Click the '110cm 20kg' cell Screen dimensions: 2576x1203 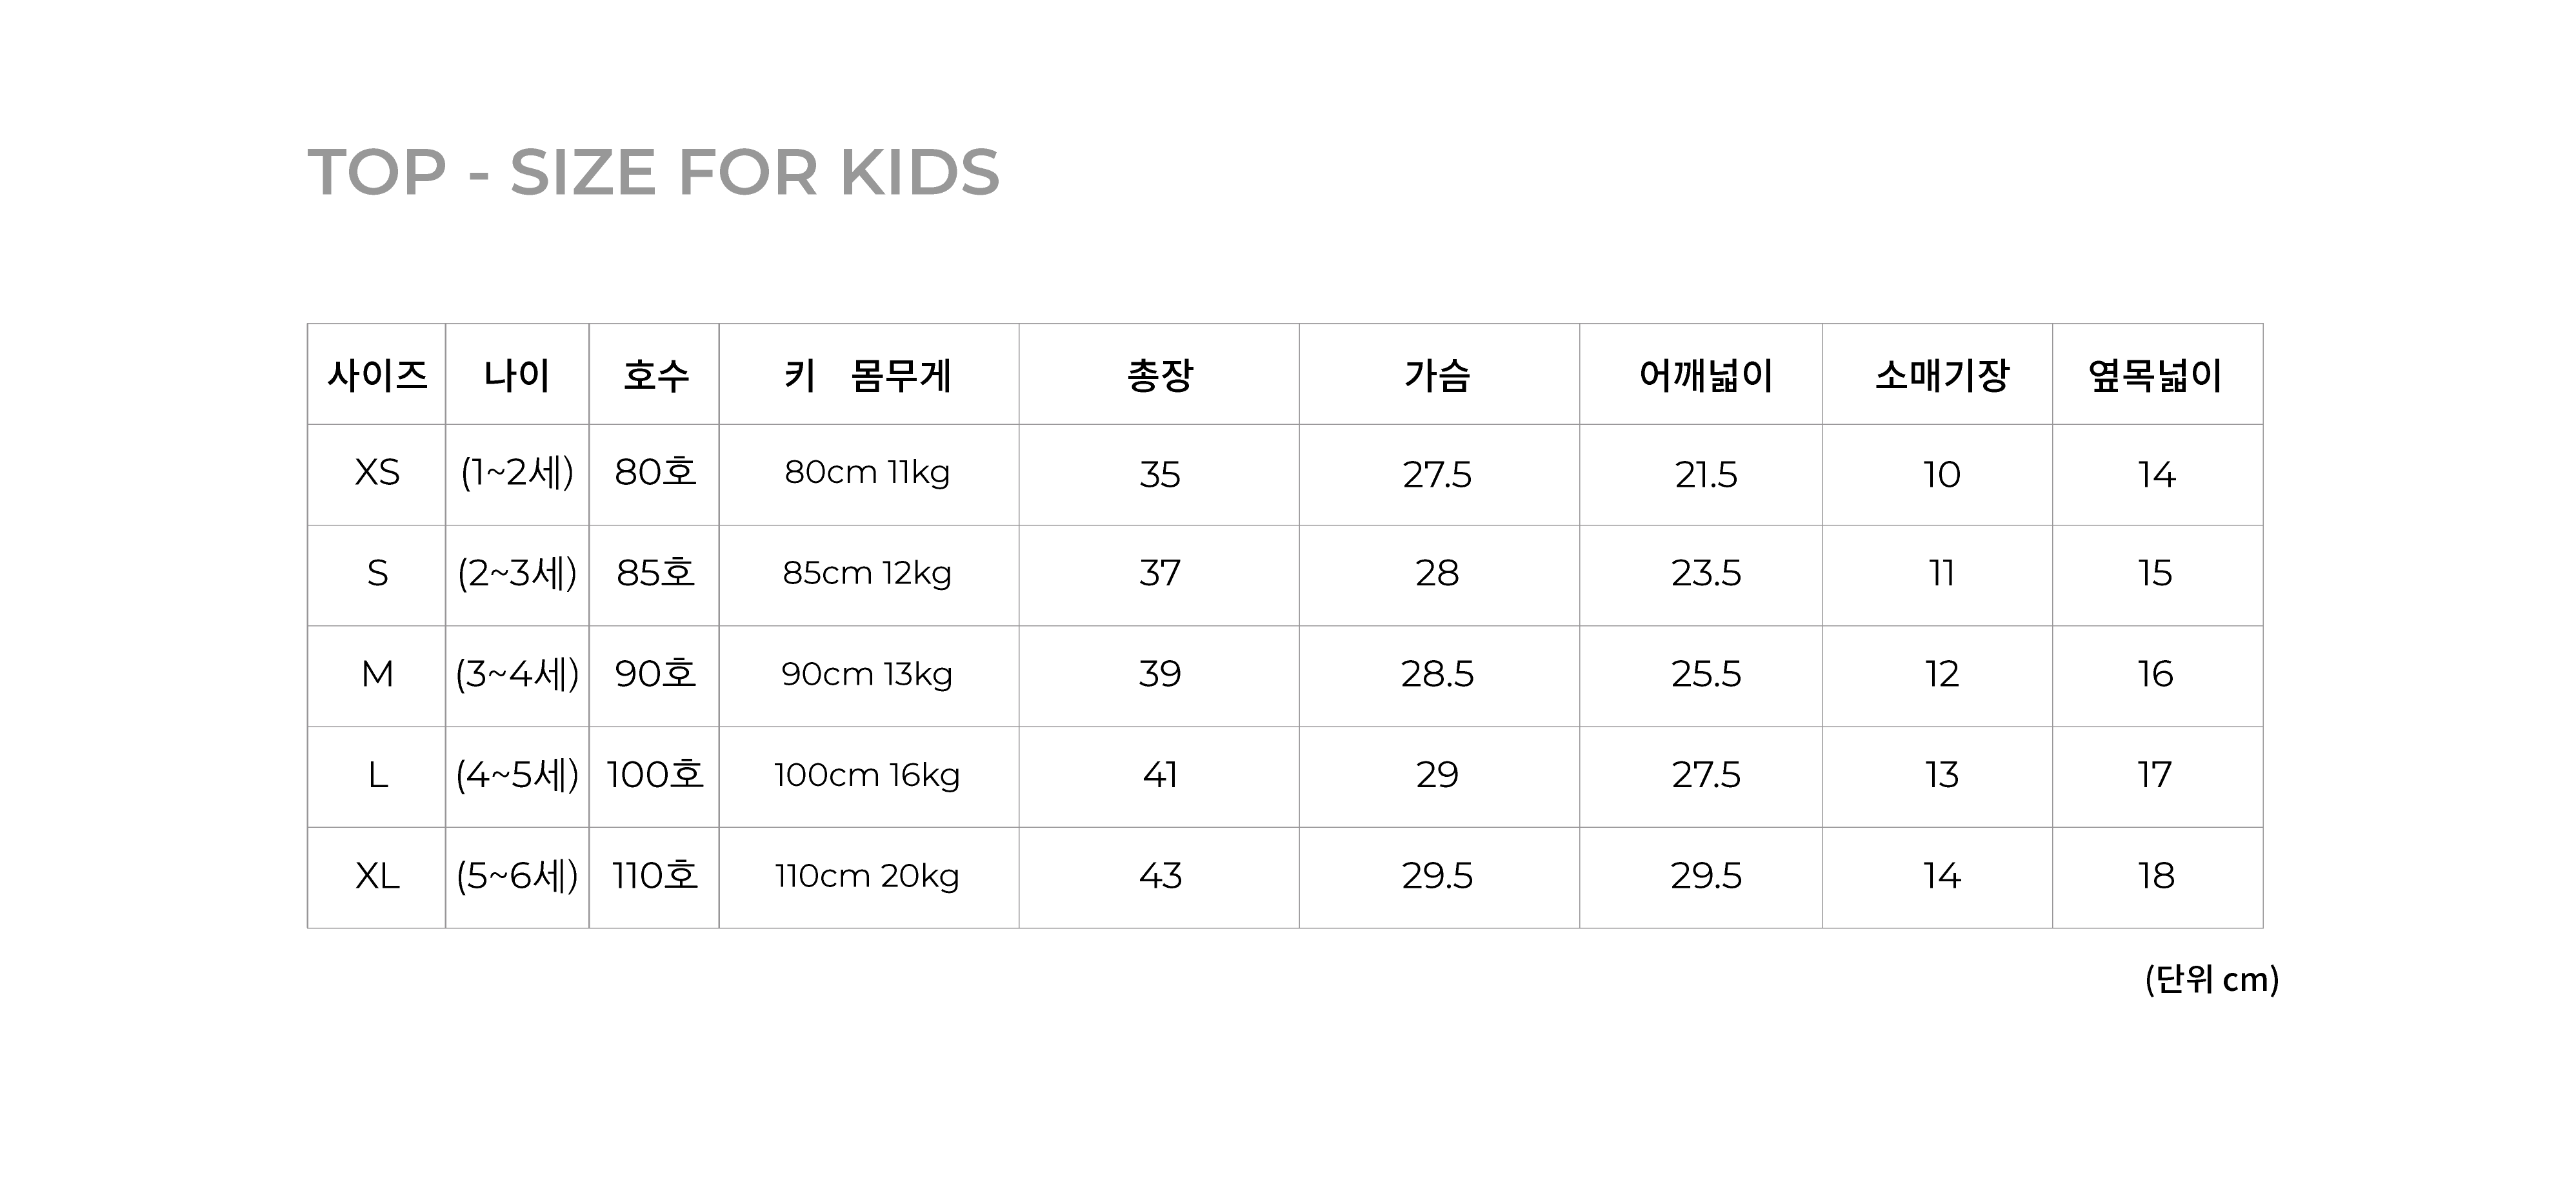tap(867, 876)
